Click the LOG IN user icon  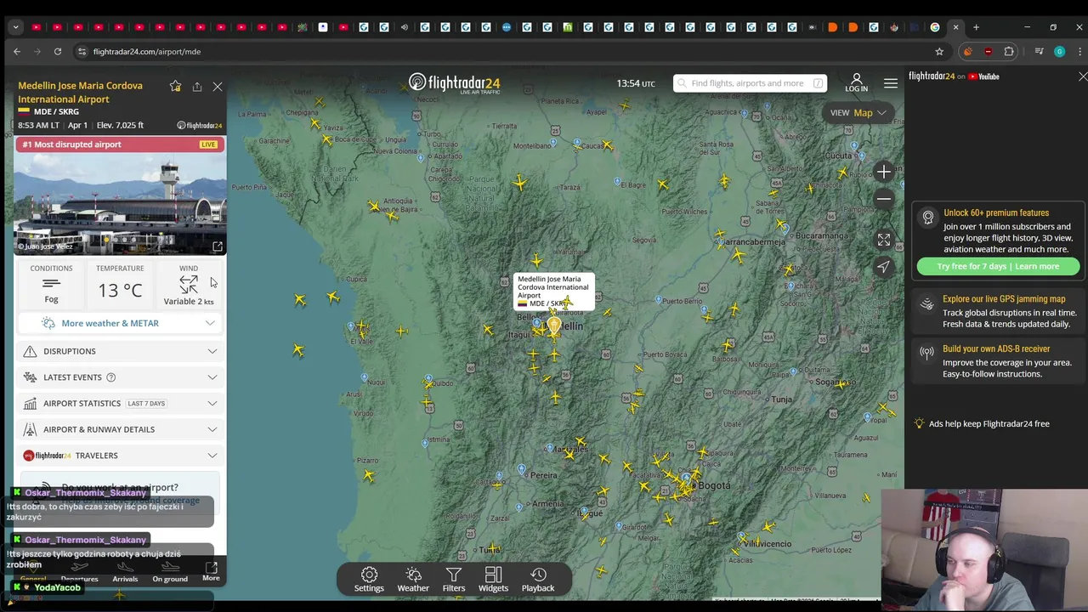click(x=856, y=82)
